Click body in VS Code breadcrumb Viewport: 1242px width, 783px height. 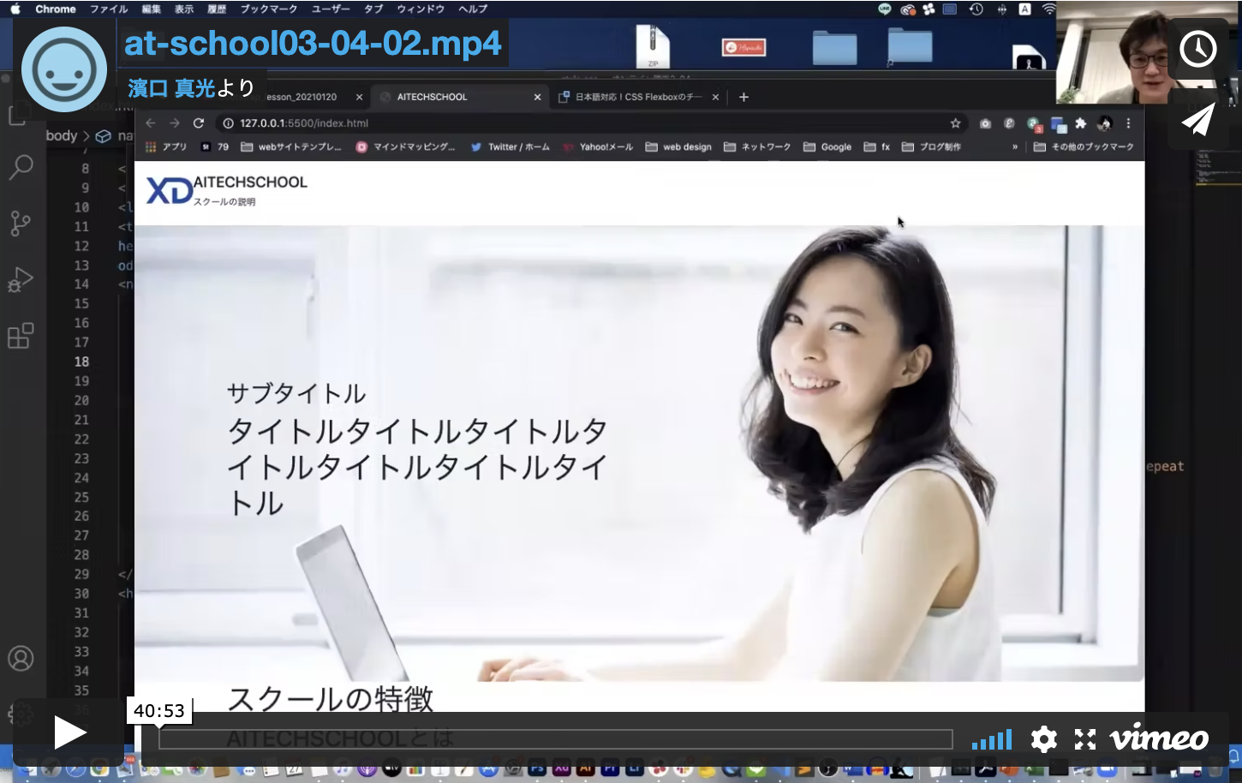[x=62, y=135]
